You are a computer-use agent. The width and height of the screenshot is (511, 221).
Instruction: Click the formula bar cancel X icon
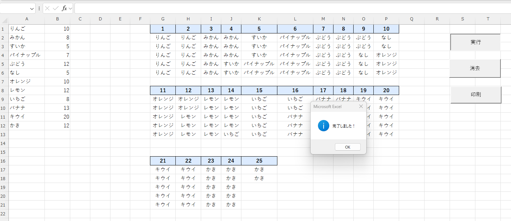click(x=47, y=8)
